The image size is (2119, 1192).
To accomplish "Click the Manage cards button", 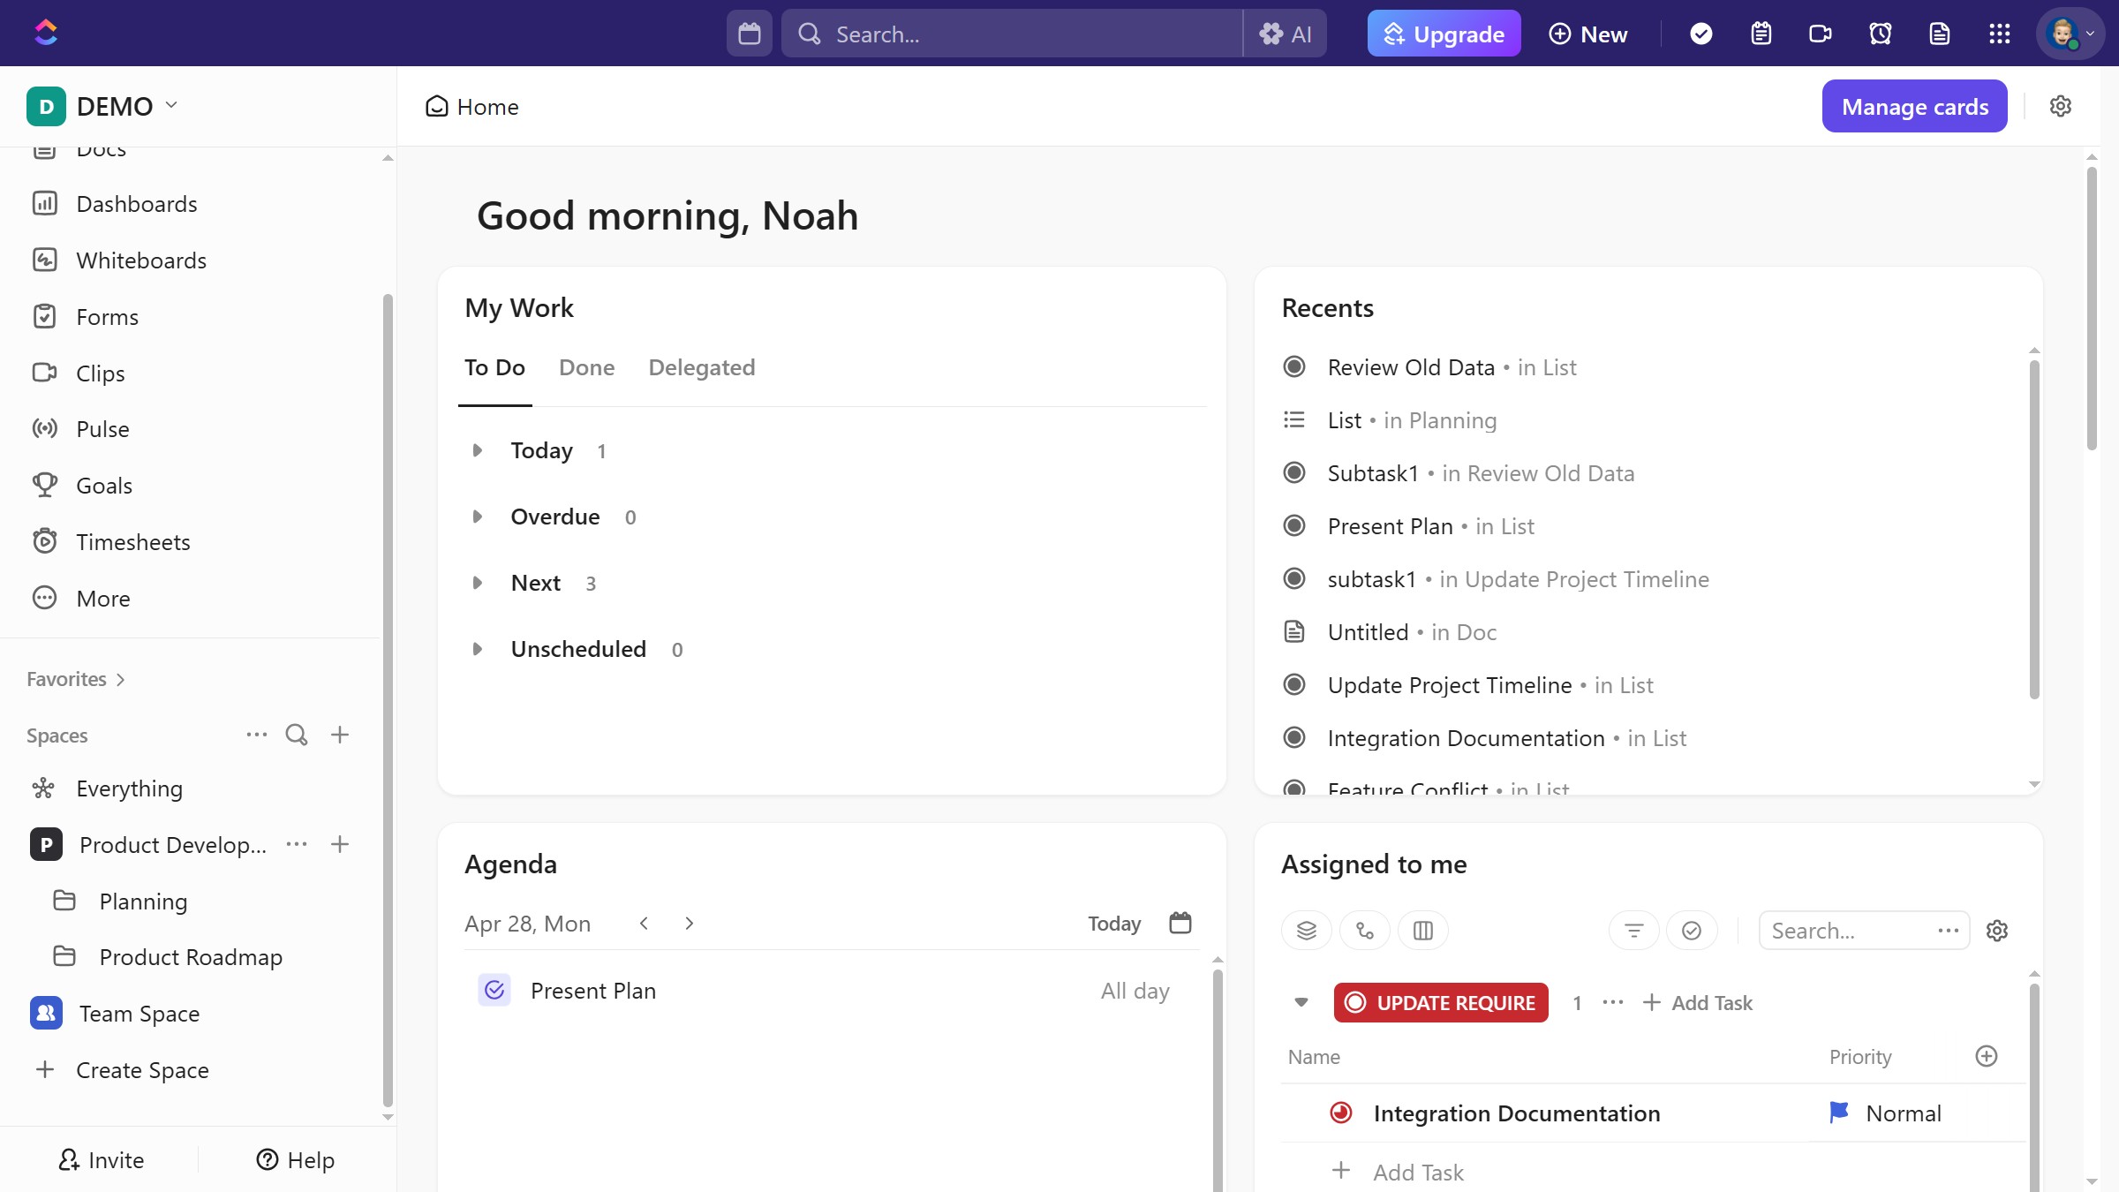I will click(x=1913, y=106).
